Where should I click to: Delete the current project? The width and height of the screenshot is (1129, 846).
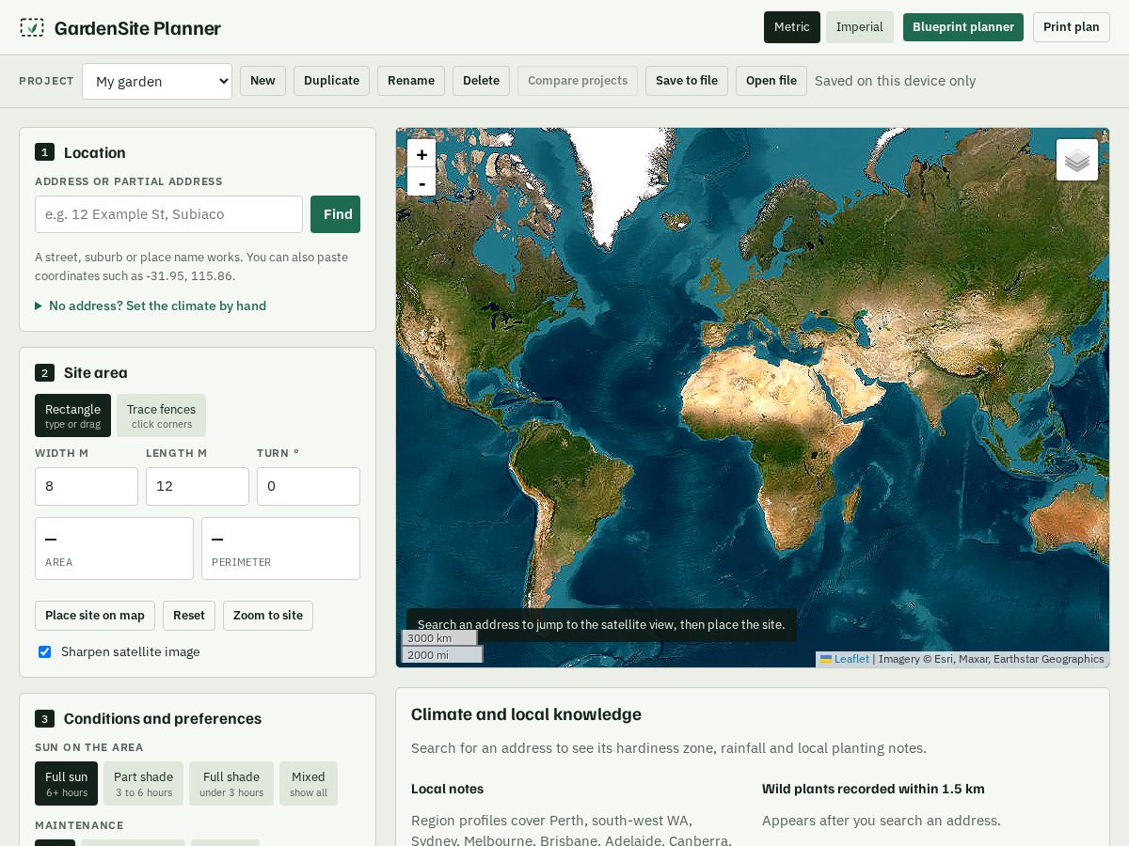[481, 81]
